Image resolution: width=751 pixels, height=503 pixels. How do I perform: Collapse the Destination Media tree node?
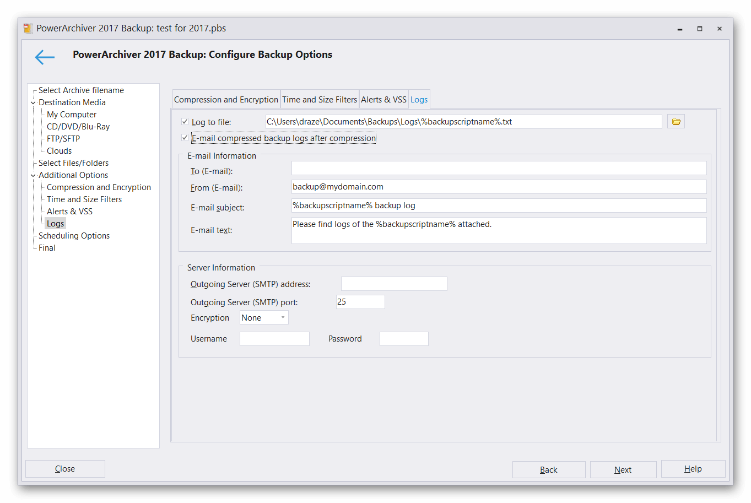click(33, 103)
